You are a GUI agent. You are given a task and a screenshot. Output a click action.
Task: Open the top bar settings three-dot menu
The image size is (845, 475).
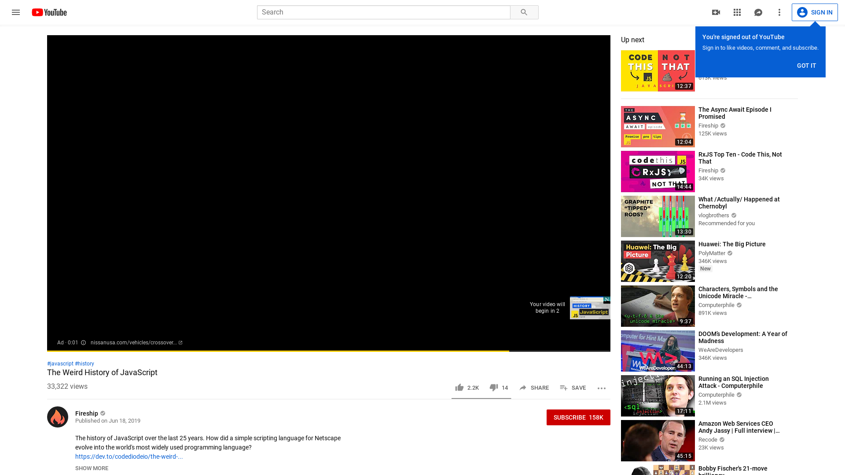point(779,12)
